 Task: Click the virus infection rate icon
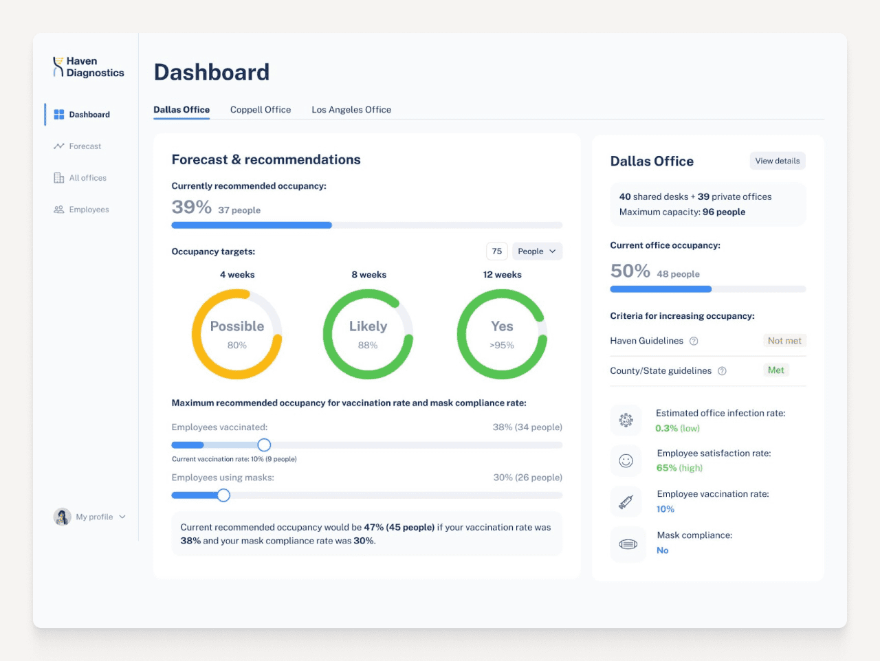point(626,420)
